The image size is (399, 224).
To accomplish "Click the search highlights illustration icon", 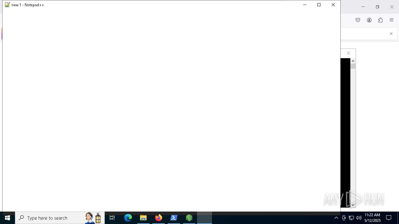I will (94, 218).
